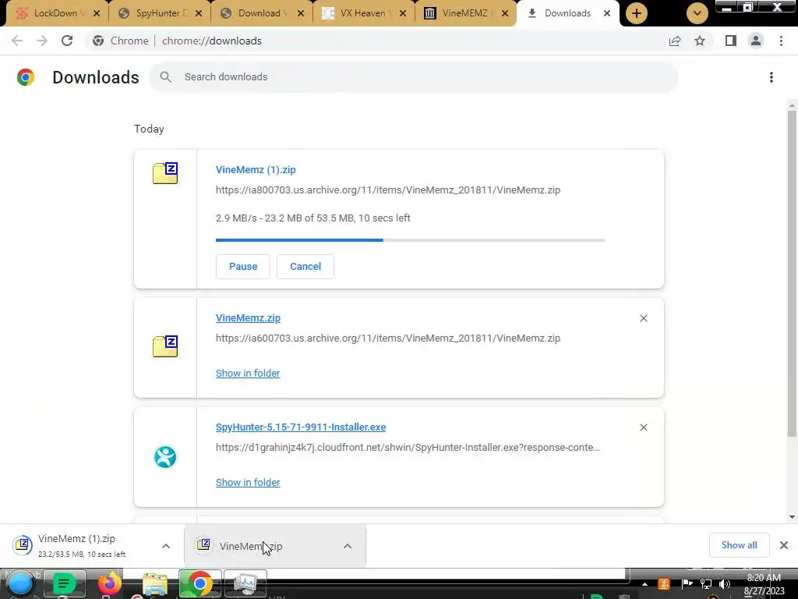Open the side panel icon
This screenshot has height=599, width=798.
[x=731, y=41]
